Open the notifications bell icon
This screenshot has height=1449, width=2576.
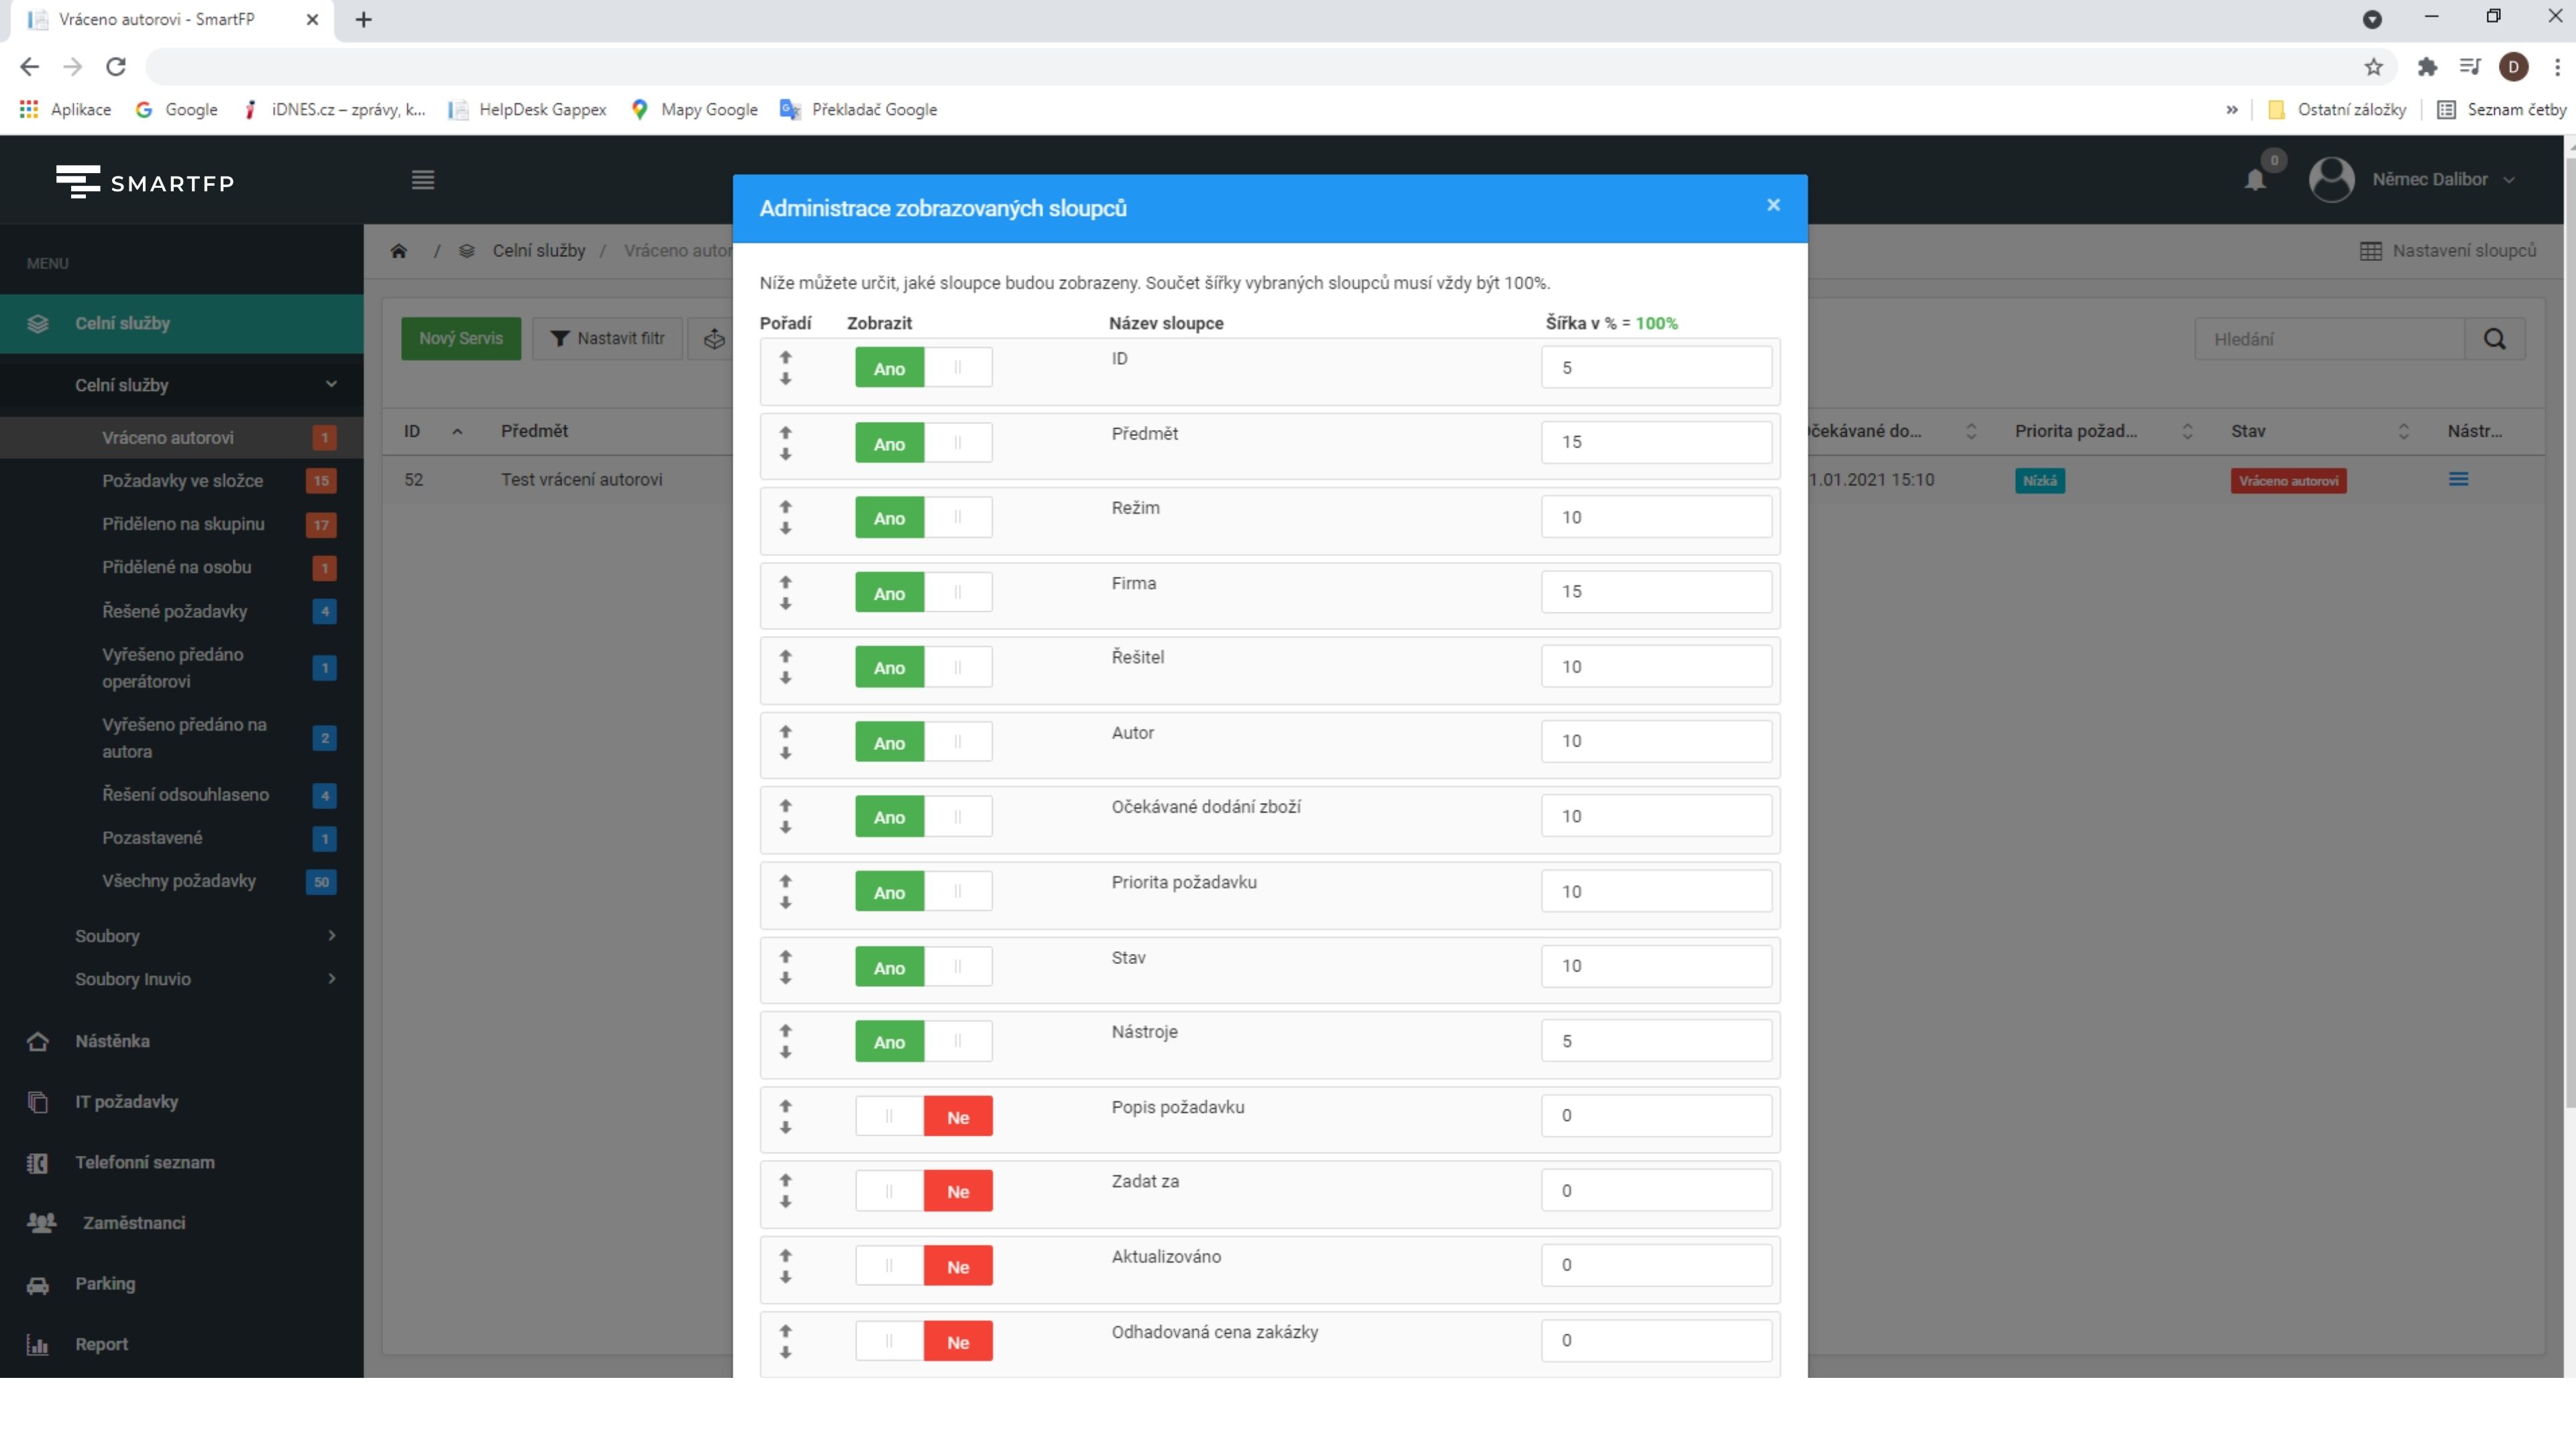point(2254,180)
